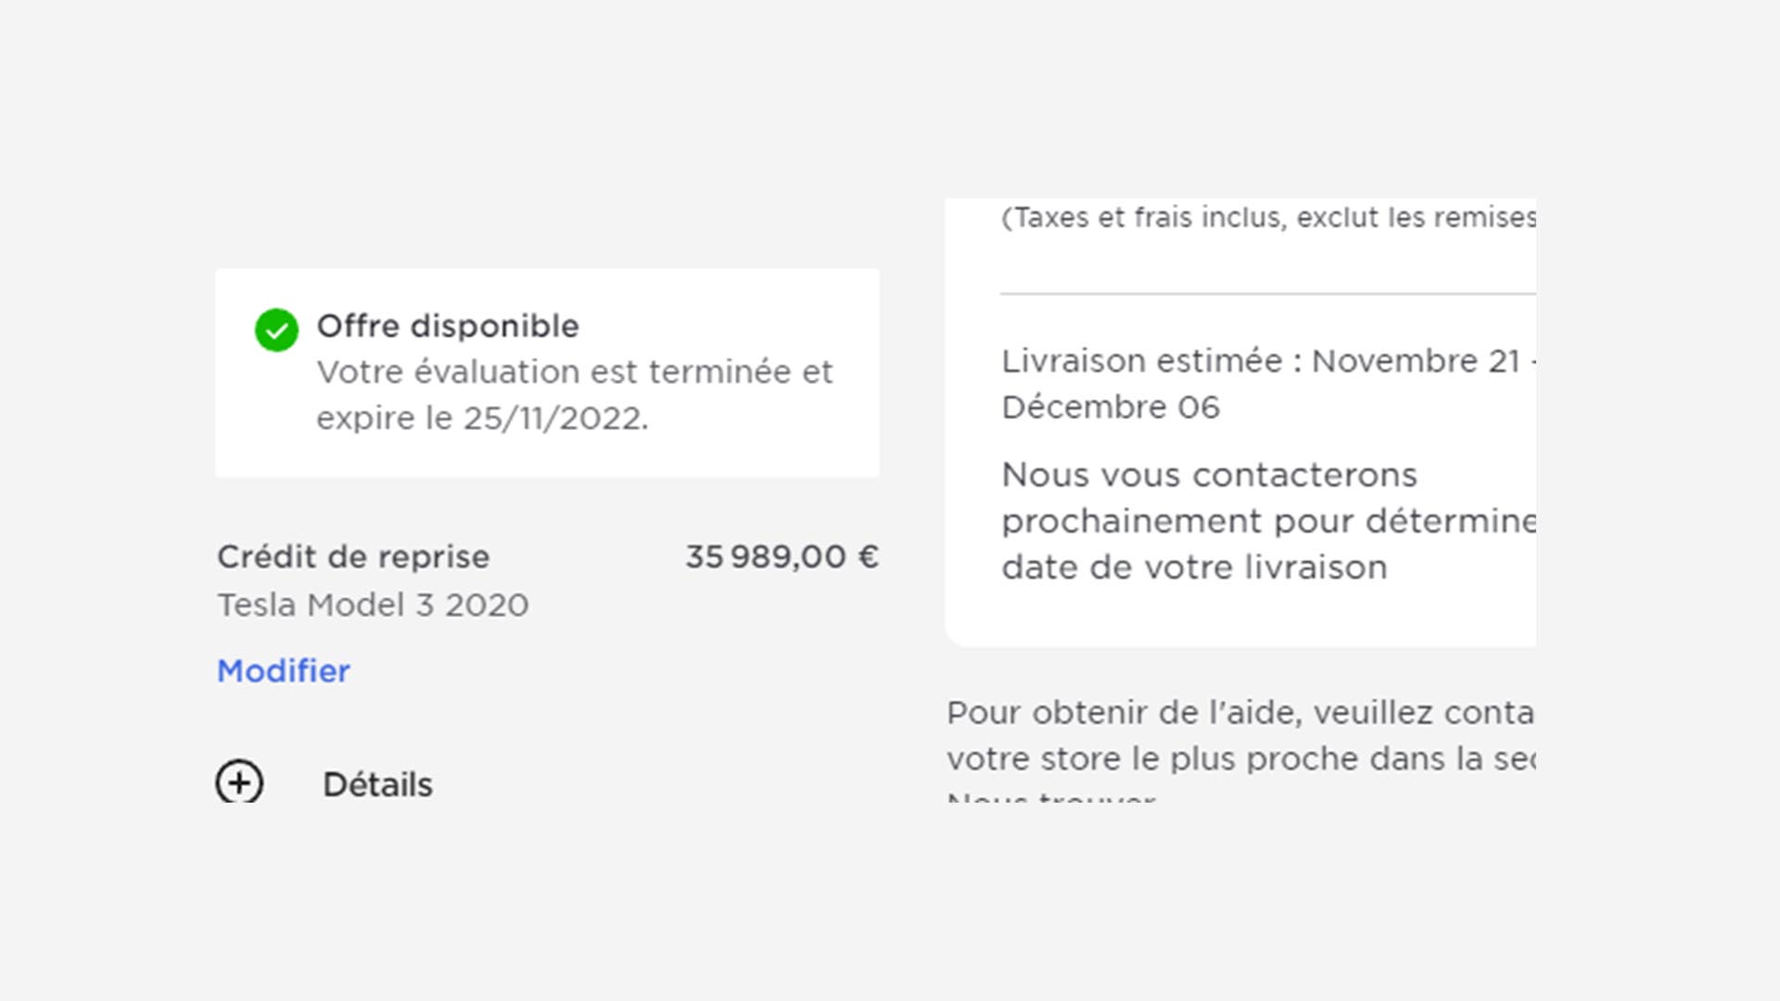Click the 35 989,00 € trade-in amount

click(782, 556)
